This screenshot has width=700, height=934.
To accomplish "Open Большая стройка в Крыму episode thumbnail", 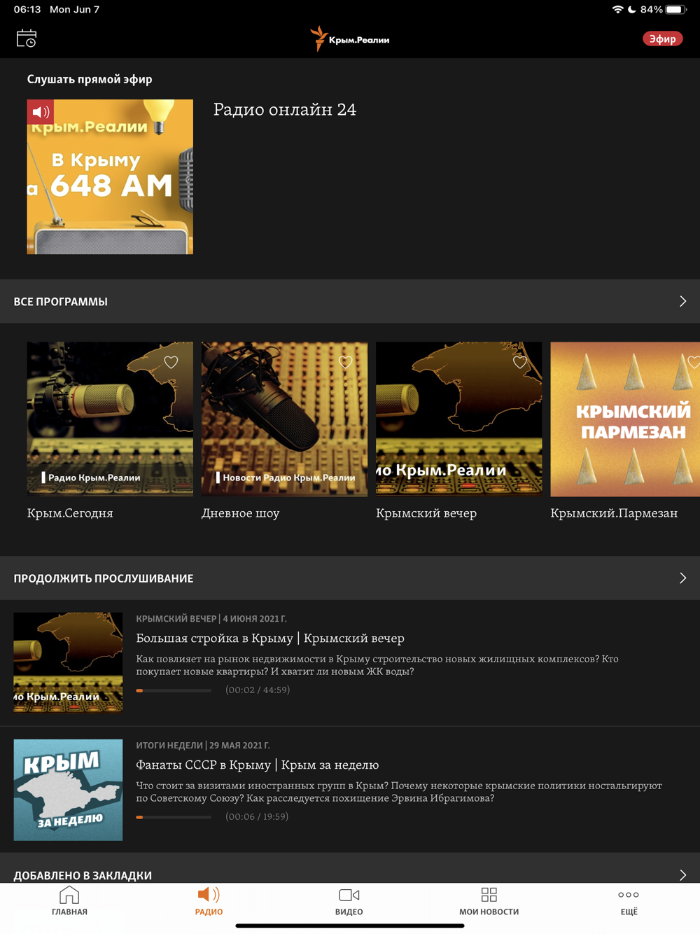I will click(x=68, y=662).
